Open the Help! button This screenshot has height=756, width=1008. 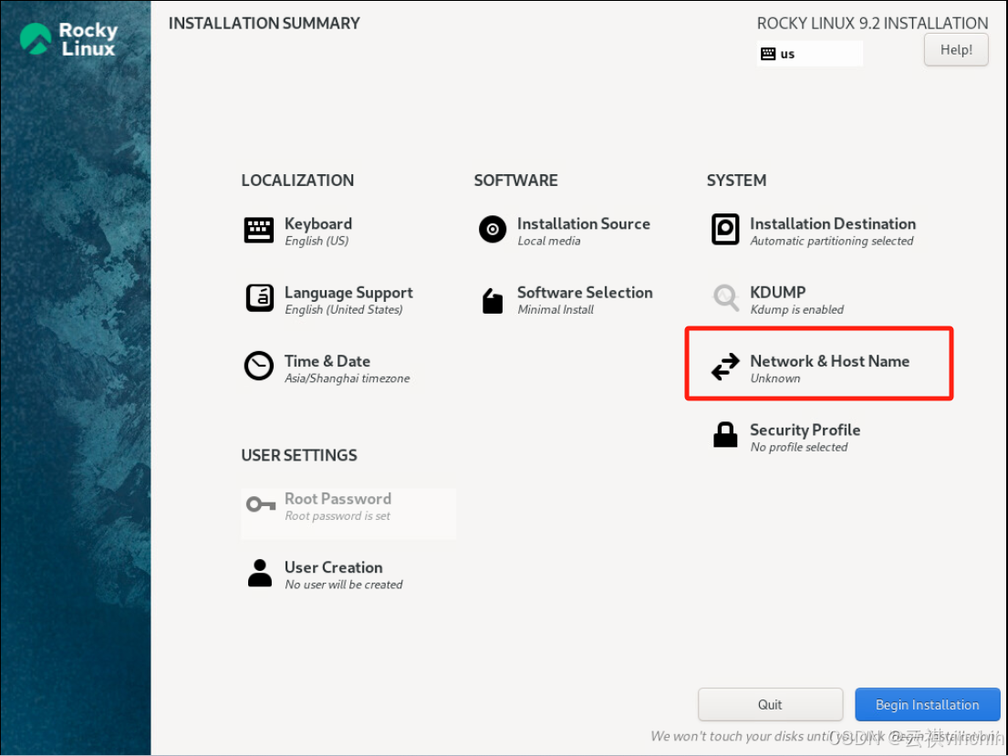tap(956, 50)
